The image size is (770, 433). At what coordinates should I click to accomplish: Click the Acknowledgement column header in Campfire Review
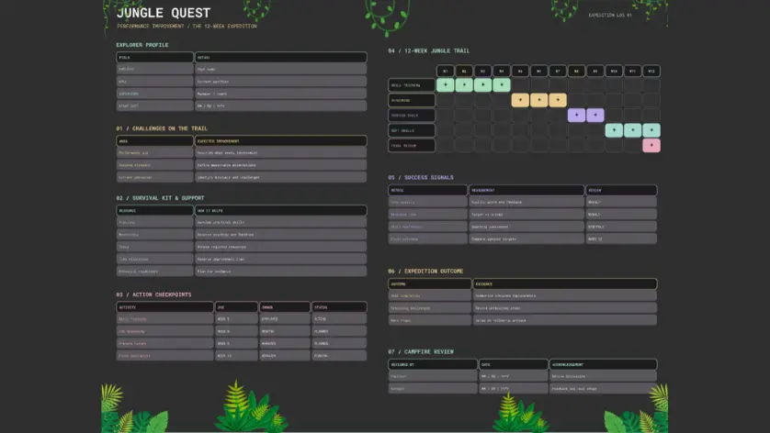tap(603, 364)
